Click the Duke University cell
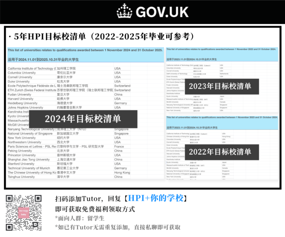Image resolution: width=285 pixels, height=237 pixels. (18, 82)
